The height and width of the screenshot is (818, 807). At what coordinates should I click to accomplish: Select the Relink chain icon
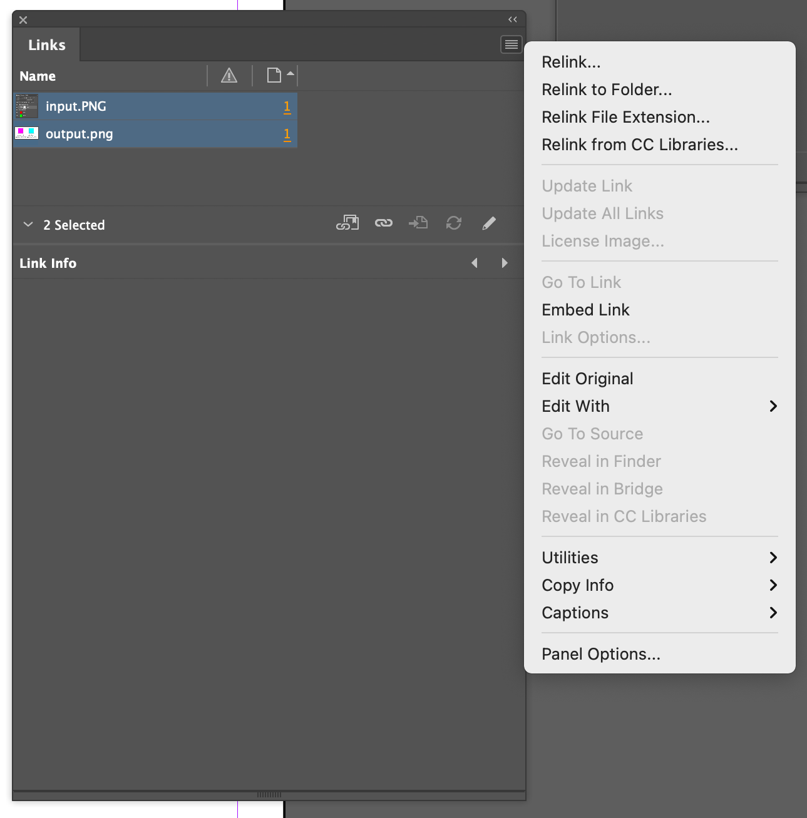tap(384, 223)
